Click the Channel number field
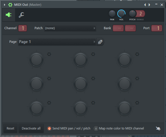 click(23, 28)
